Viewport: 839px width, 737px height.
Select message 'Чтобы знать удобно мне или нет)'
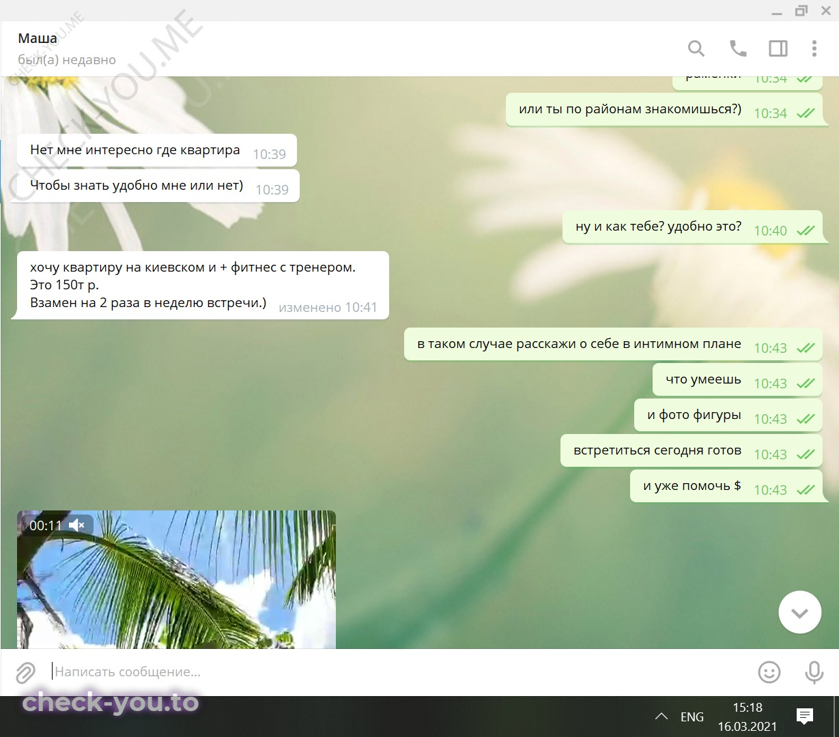[x=158, y=186]
